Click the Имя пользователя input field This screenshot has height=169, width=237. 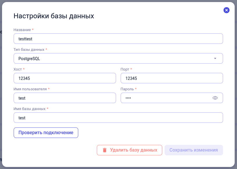click(x=65, y=98)
